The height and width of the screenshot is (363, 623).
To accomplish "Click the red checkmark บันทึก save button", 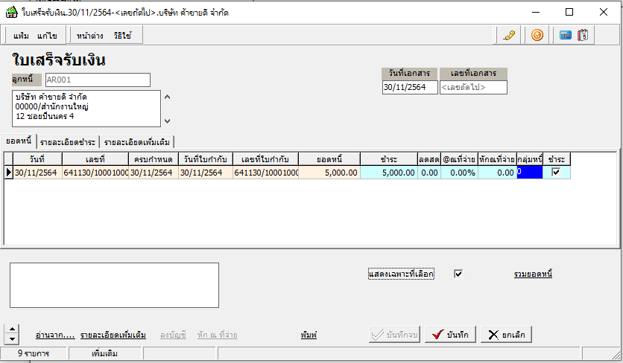I will coord(450,335).
